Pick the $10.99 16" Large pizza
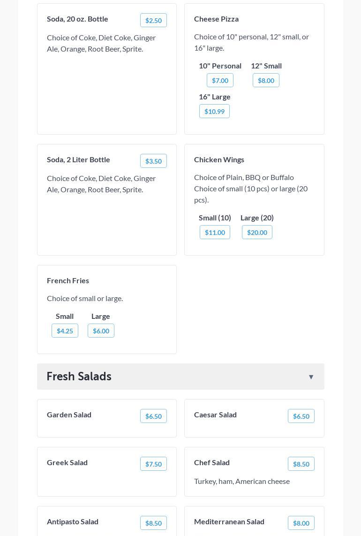This screenshot has height=536, width=361. coord(214,111)
